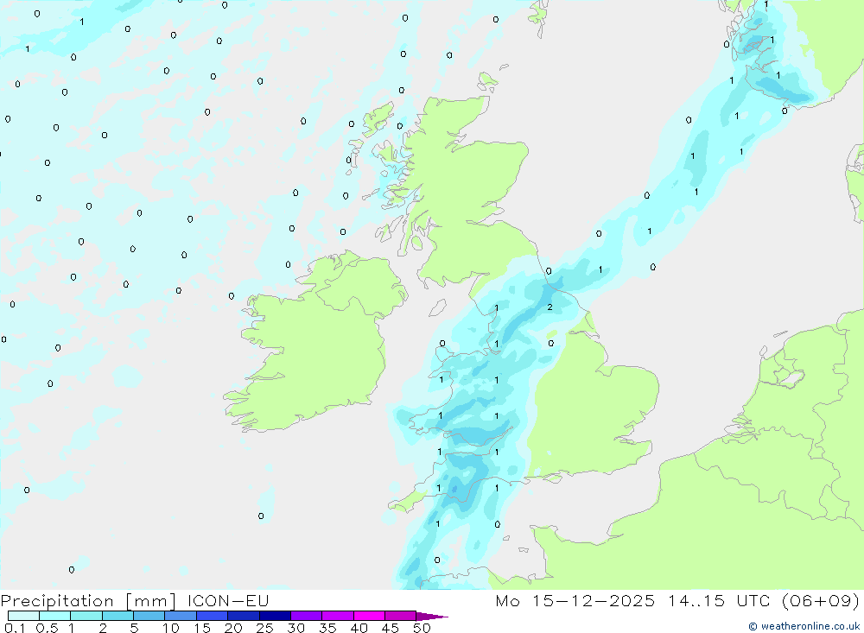Image resolution: width=864 pixels, height=633 pixels.
Task: Click the '40' legend scale label
Action: click(x=359, y=628)
